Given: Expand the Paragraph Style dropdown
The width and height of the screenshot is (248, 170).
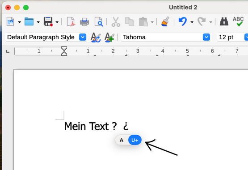Looking at the screenshot, I should pyautogui.click(x=83, y=37).
